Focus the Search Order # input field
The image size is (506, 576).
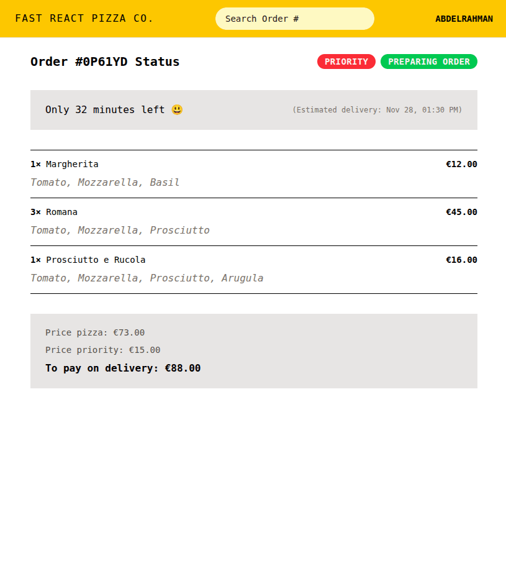pyautogui.click(x=294, y=19)
